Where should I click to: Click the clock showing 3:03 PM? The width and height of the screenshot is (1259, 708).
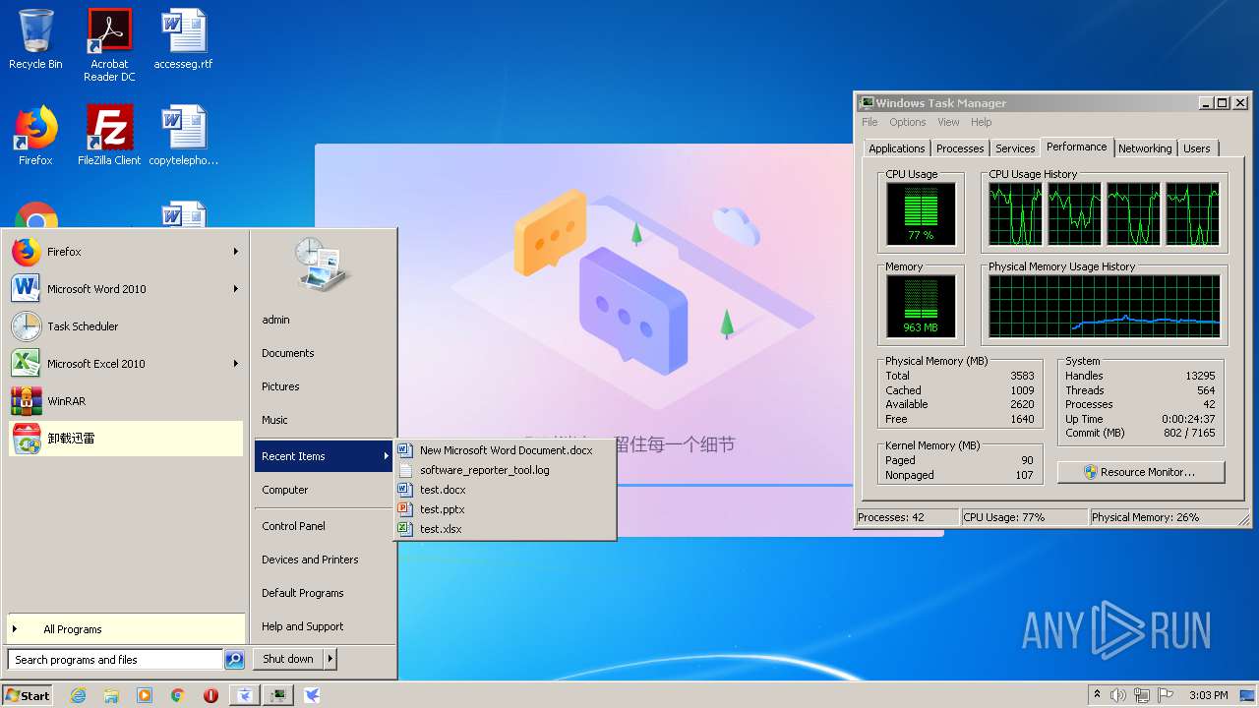pos(1208,695)
